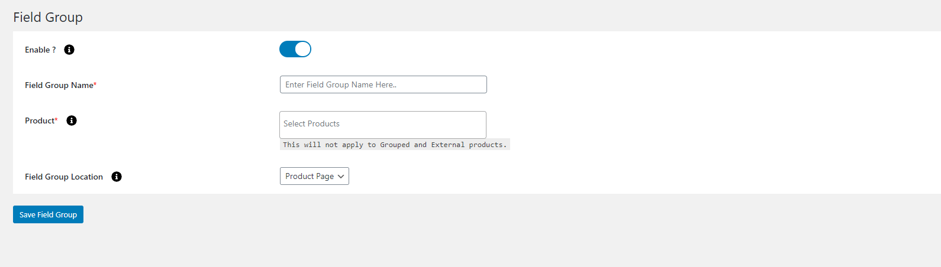The width and height of the screenshot is (941, 267).
Task: Click the info icon next to Product
Action: (72, 121)
